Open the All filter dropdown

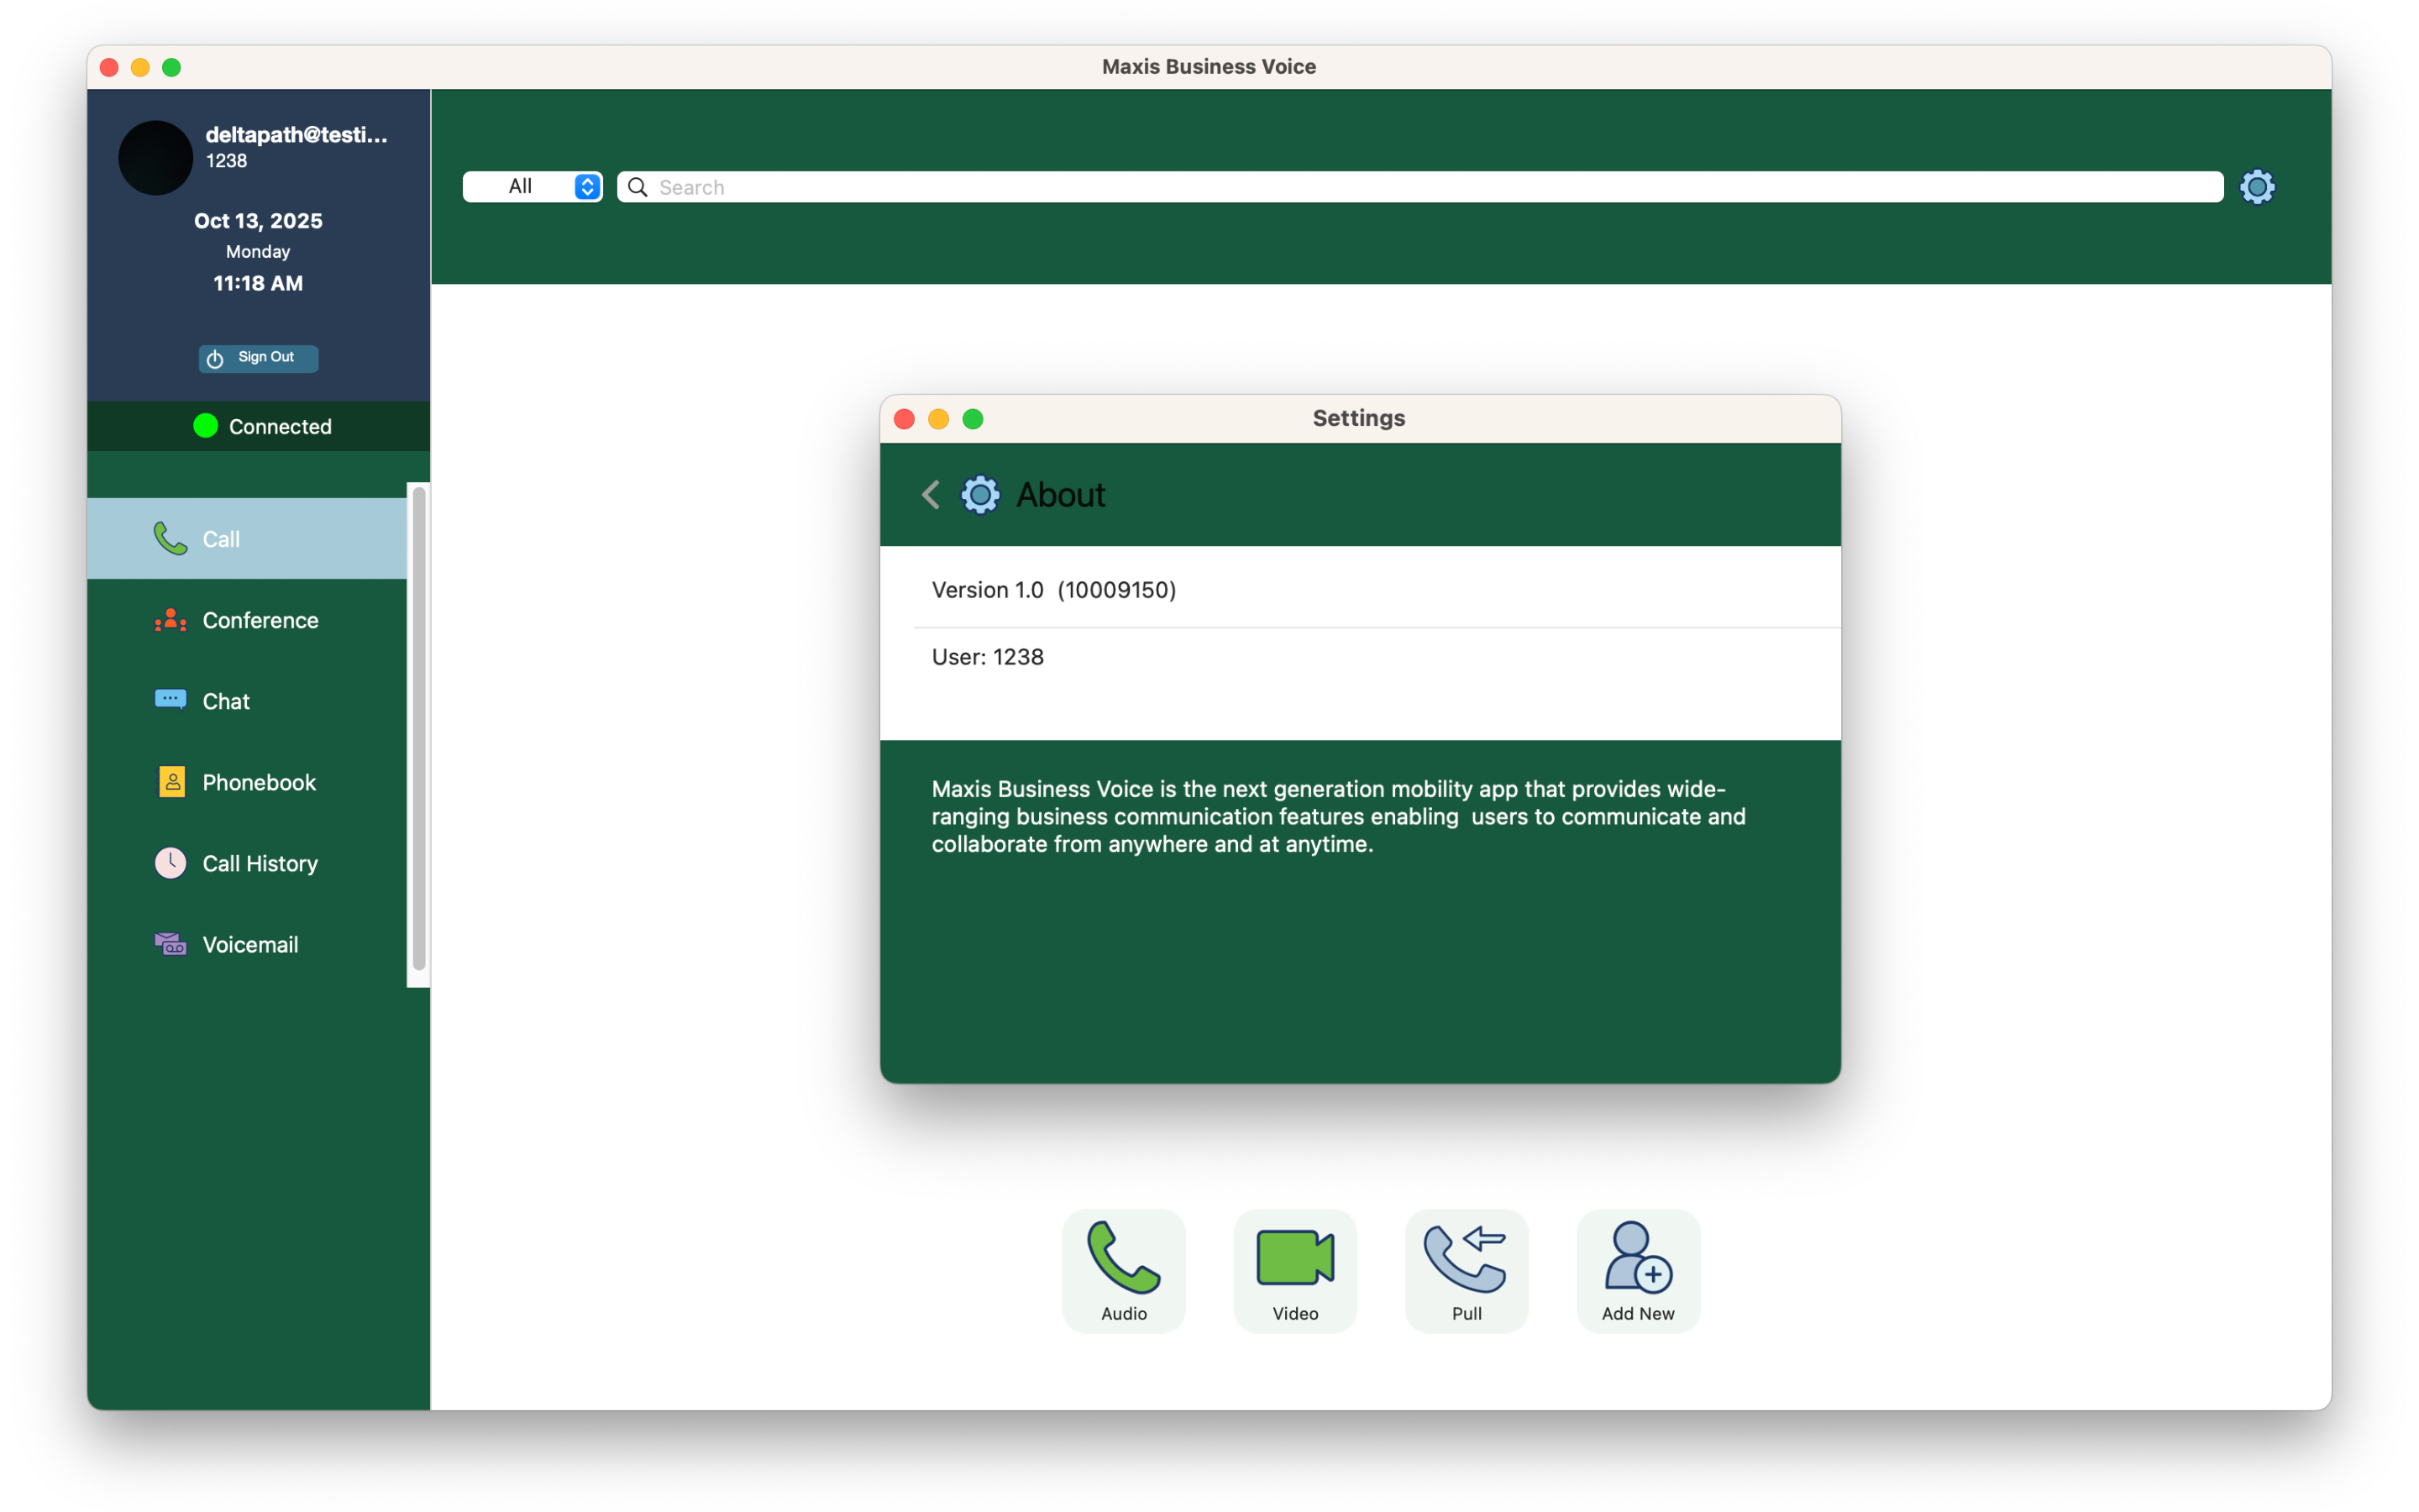point(532,187)
